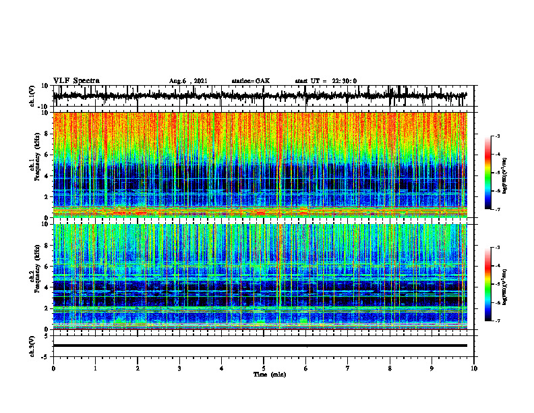Image resolution: width=534 pixels, height=413 pixels.
Task: Click the time axis tick label "3"
Action: coord(179,368)
